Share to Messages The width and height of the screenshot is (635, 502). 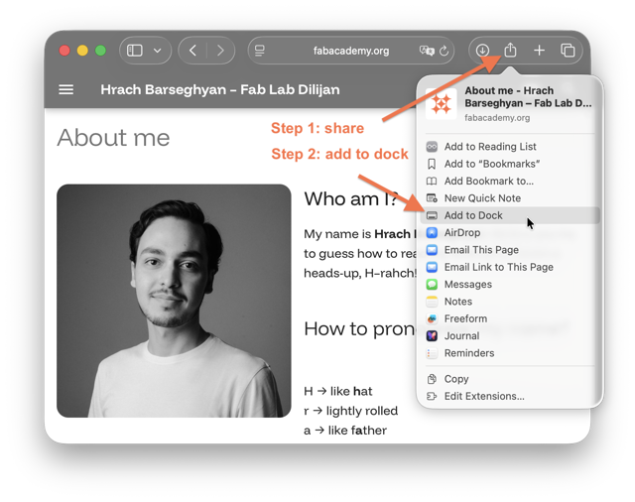click(510, 284)
